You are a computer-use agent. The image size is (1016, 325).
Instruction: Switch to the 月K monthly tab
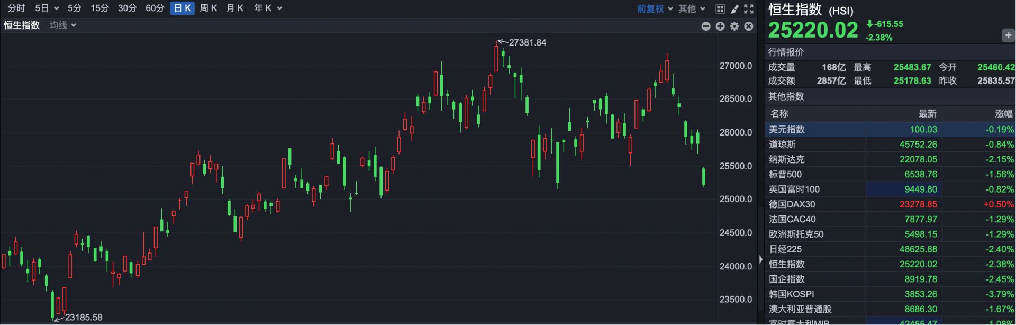[235, 8]
